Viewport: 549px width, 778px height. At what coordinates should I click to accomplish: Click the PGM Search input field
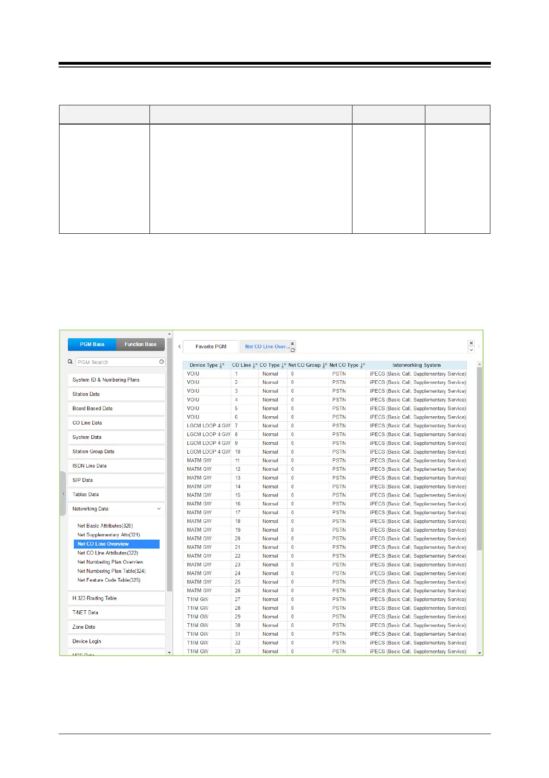pyautogui.click(x=120, y=362)
